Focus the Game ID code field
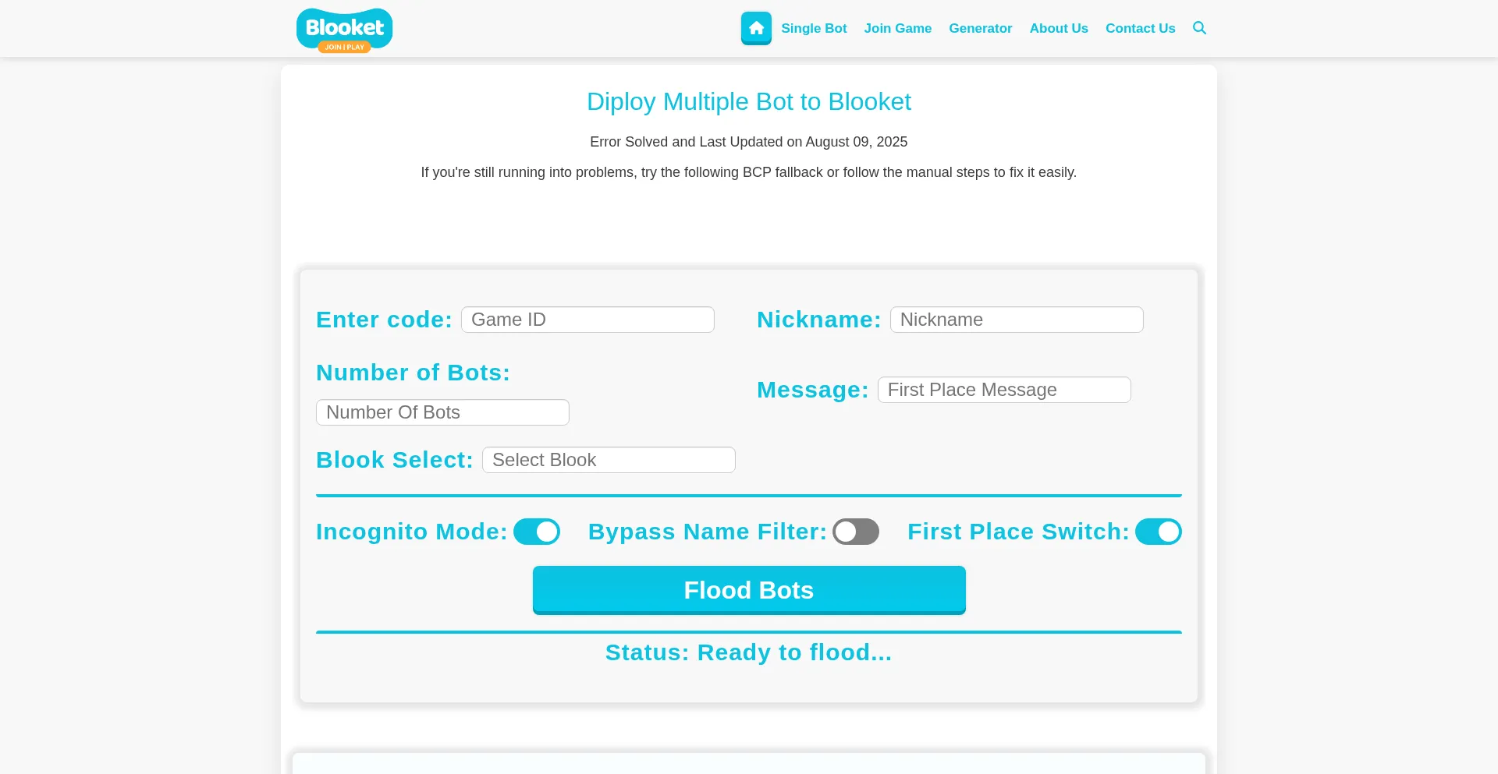 coord(587,320)
